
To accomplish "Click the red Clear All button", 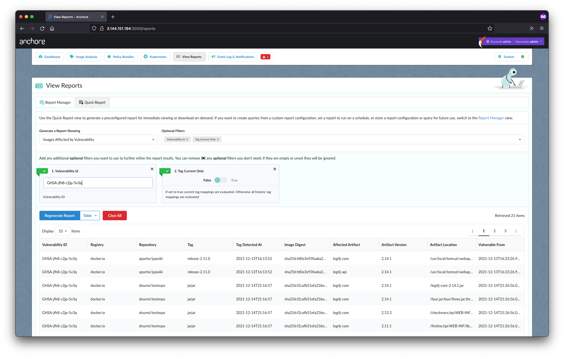I will 115,216.
